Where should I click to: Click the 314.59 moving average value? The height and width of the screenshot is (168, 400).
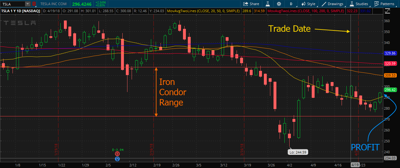259,11
